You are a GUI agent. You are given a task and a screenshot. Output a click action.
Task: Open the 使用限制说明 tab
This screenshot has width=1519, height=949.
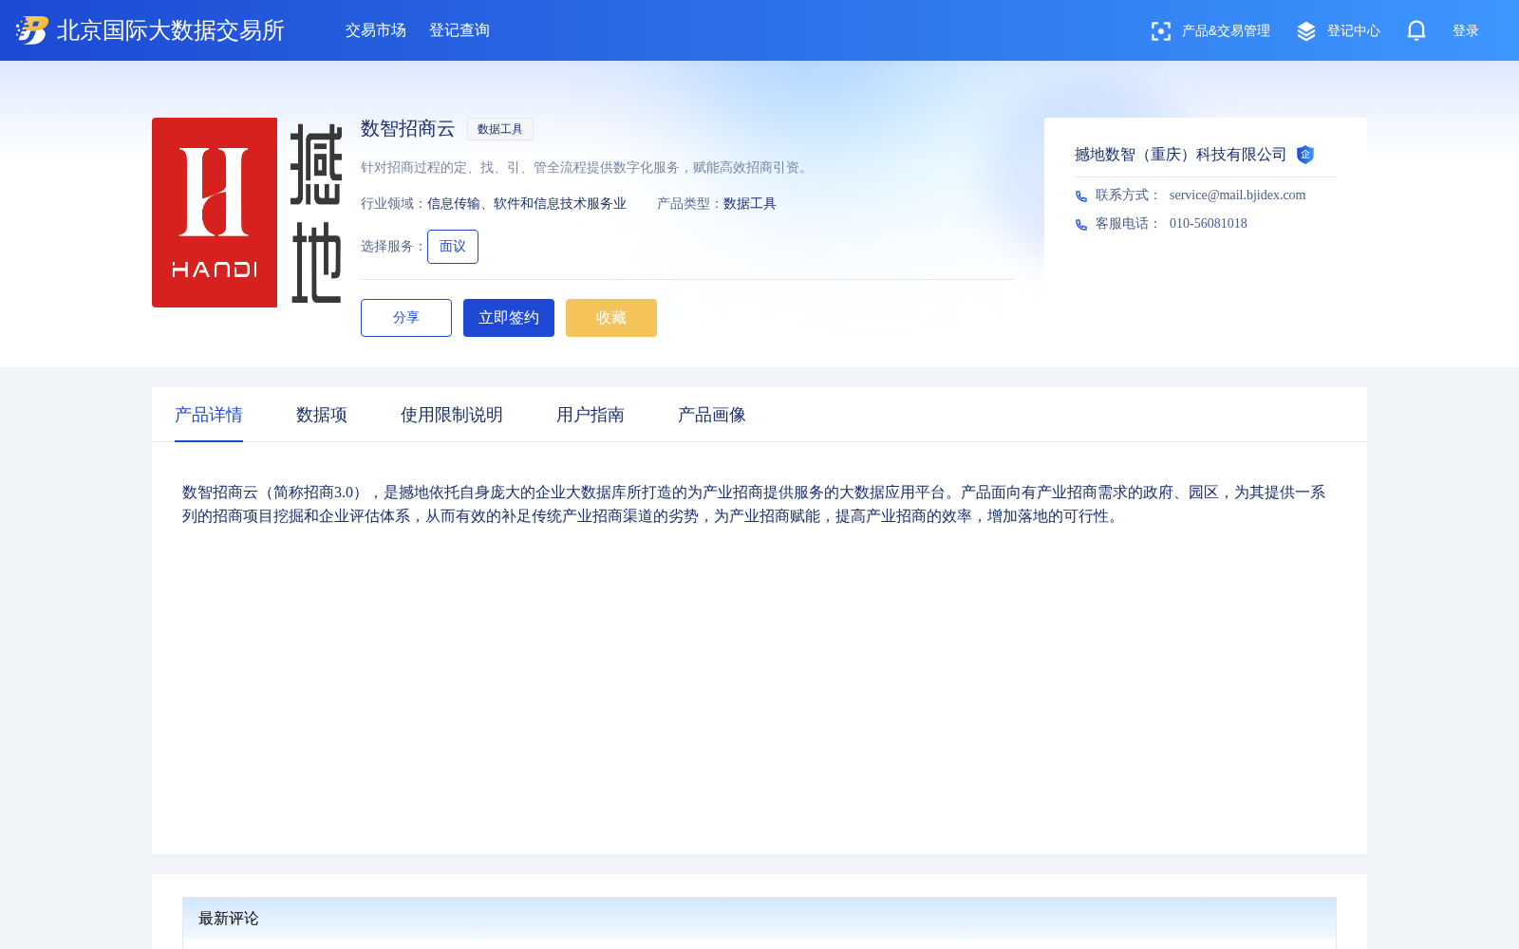(x=452, y=415)
